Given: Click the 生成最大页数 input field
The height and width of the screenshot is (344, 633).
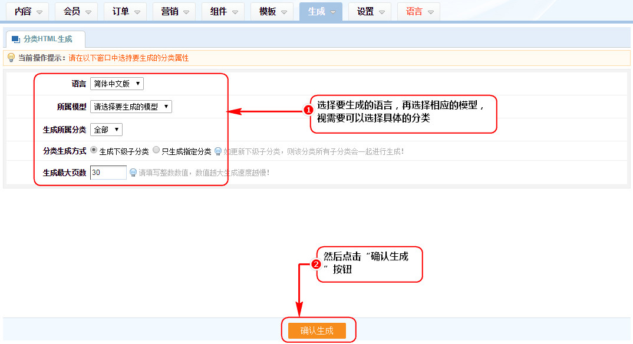Looking at the screenshot, I should (108, 173).
